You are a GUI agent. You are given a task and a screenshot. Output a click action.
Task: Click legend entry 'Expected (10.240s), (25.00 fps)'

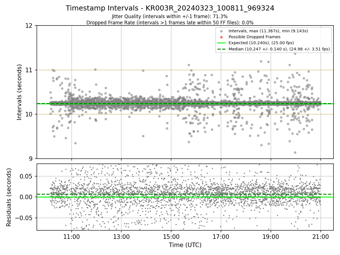pos(261,43)
